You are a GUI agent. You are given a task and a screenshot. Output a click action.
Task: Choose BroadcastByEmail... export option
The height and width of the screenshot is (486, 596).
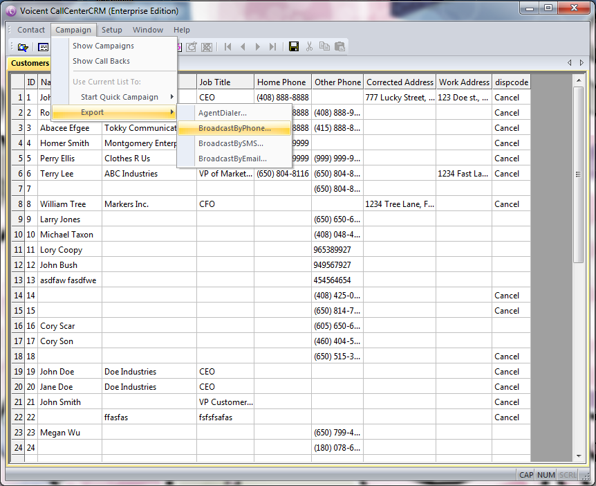[234, 159]
